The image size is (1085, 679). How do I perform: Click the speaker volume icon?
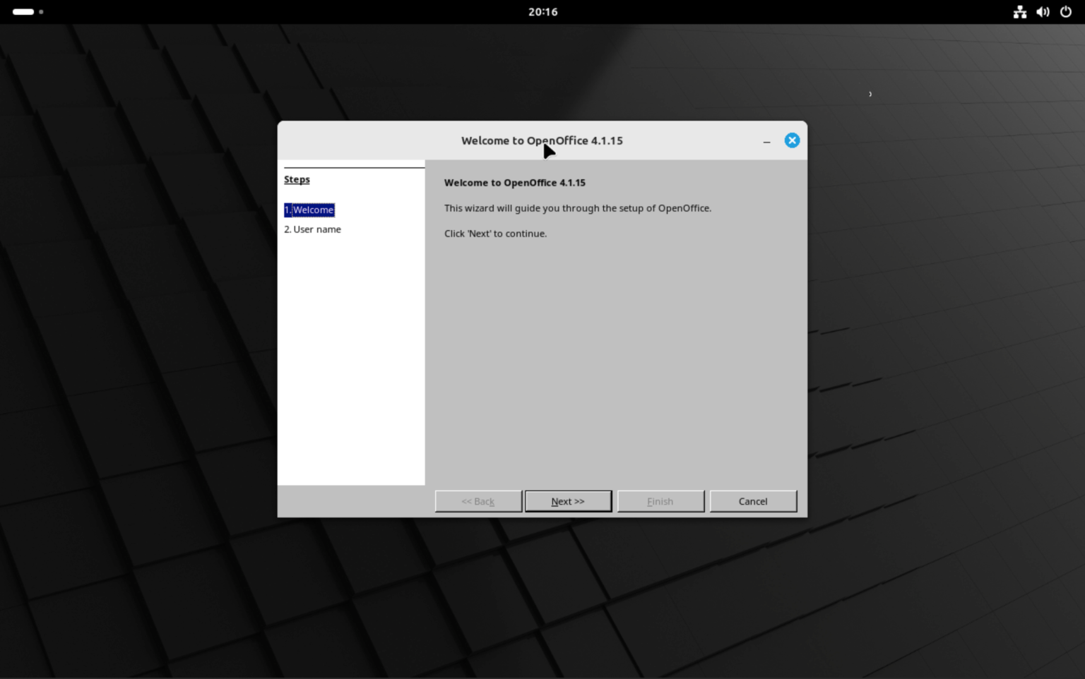[x=1043, y=11]
